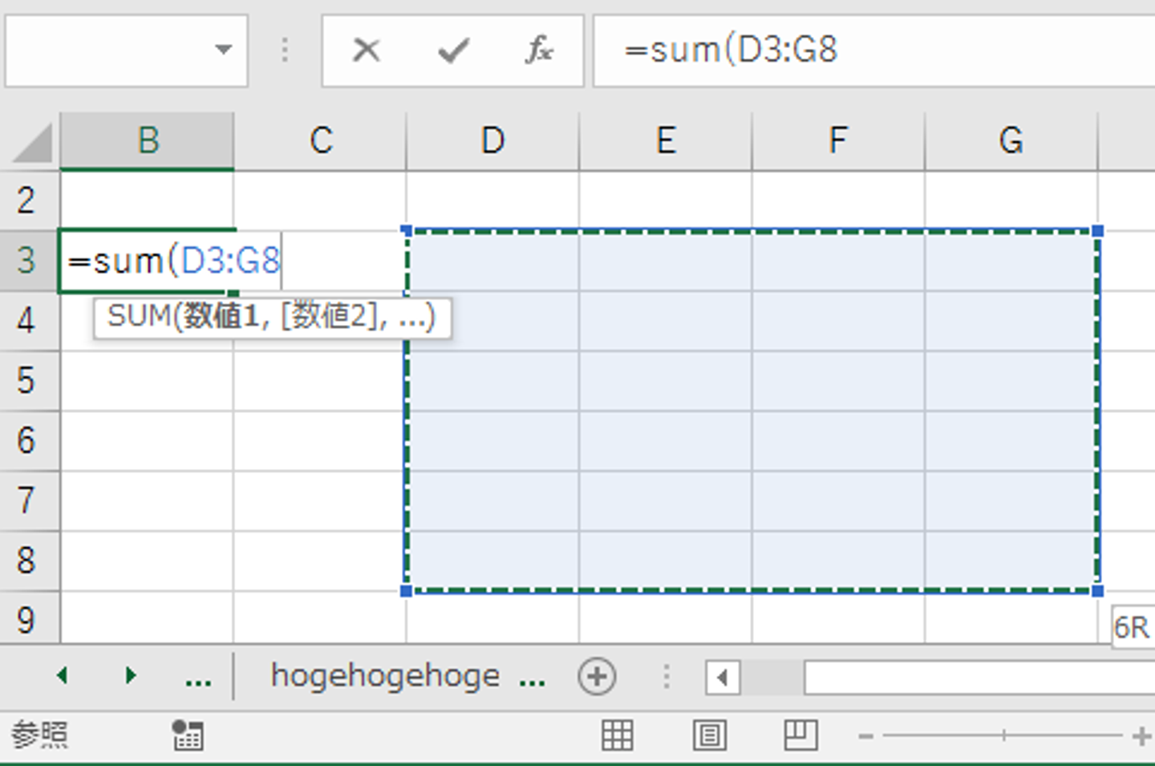
Task: Click the macro recording status bar icon
Action: 188,735
